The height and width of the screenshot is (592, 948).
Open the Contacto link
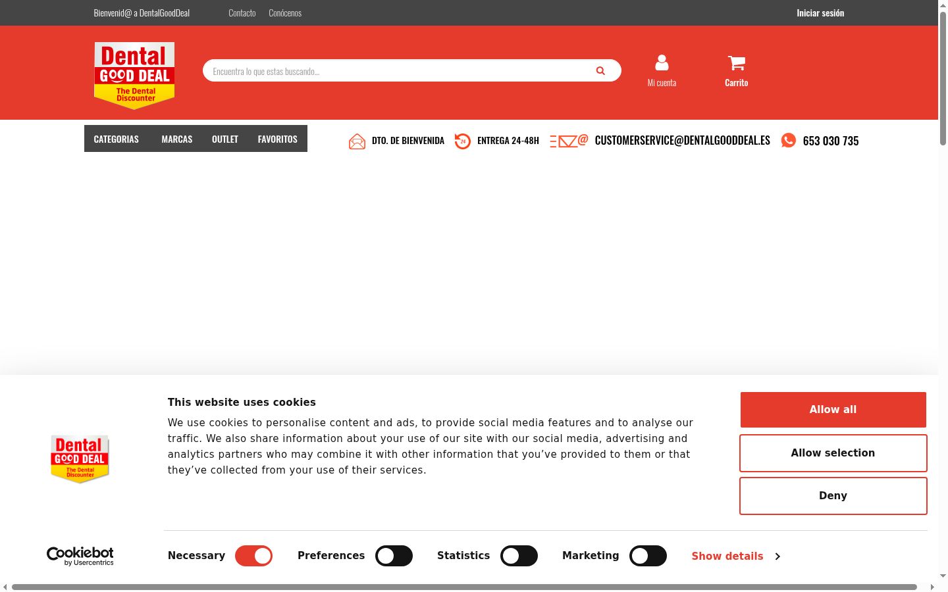pyautogui.click(x=242, y=13)
